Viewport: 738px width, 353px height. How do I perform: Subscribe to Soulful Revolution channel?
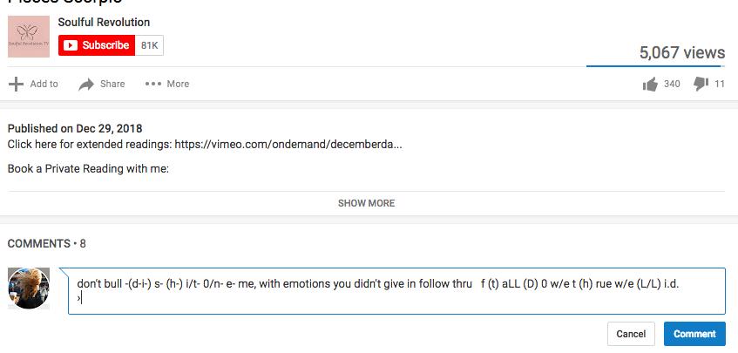[97, 45]
